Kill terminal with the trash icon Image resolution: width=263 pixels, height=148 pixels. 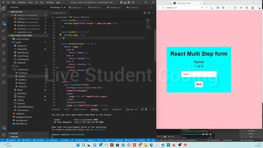146,109
